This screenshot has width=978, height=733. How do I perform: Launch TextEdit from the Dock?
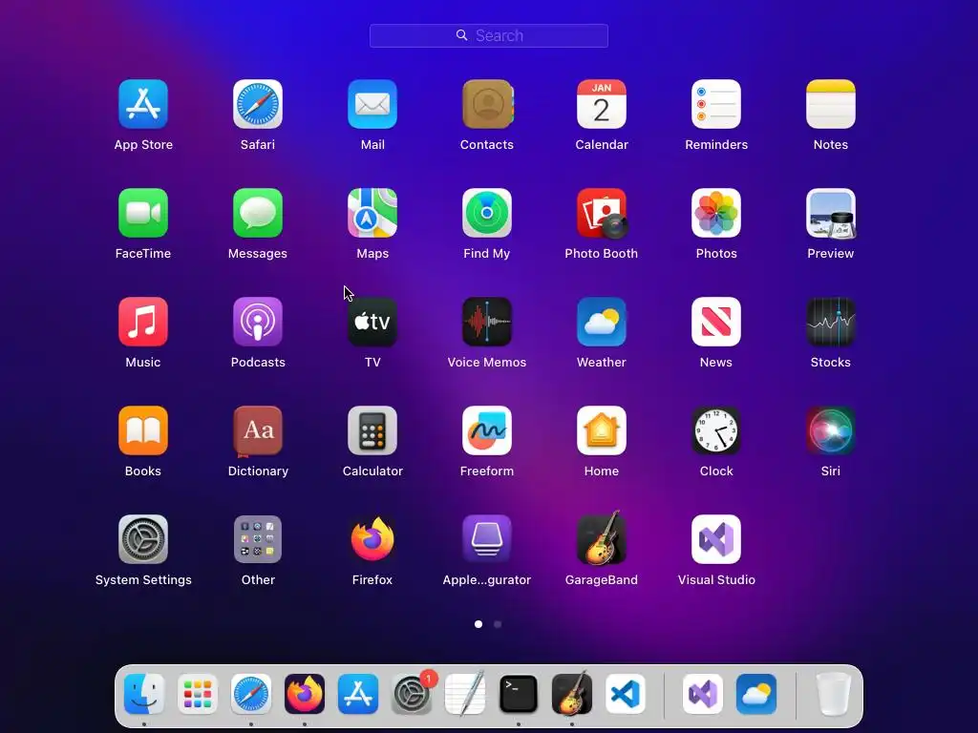pyautogui.click(x=465, y=695)
